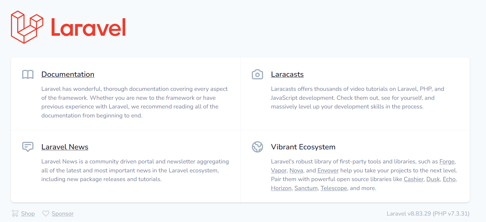Follow the Horizon link
The height and width of the screenshot is (222, 486).
click(281, 188)
